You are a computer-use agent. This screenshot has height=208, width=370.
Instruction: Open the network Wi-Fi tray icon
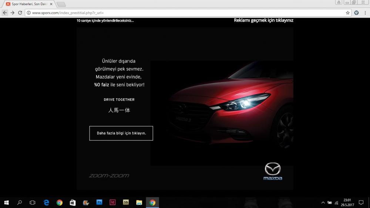point(336,202)
